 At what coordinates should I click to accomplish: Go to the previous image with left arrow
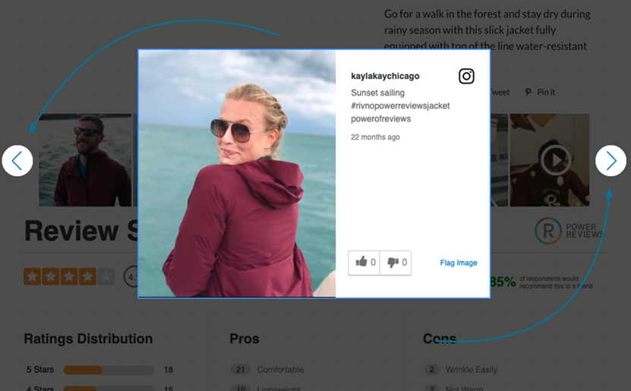17,161
